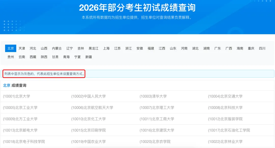Open the 浙江 tab
275x148 pixels.
click(129, 48)
